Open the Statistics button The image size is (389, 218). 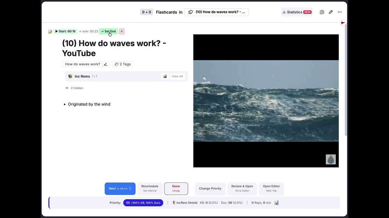click(x=297, y=12)
